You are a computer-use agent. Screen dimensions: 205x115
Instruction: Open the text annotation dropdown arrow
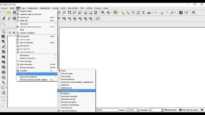[x=175, y=13]
